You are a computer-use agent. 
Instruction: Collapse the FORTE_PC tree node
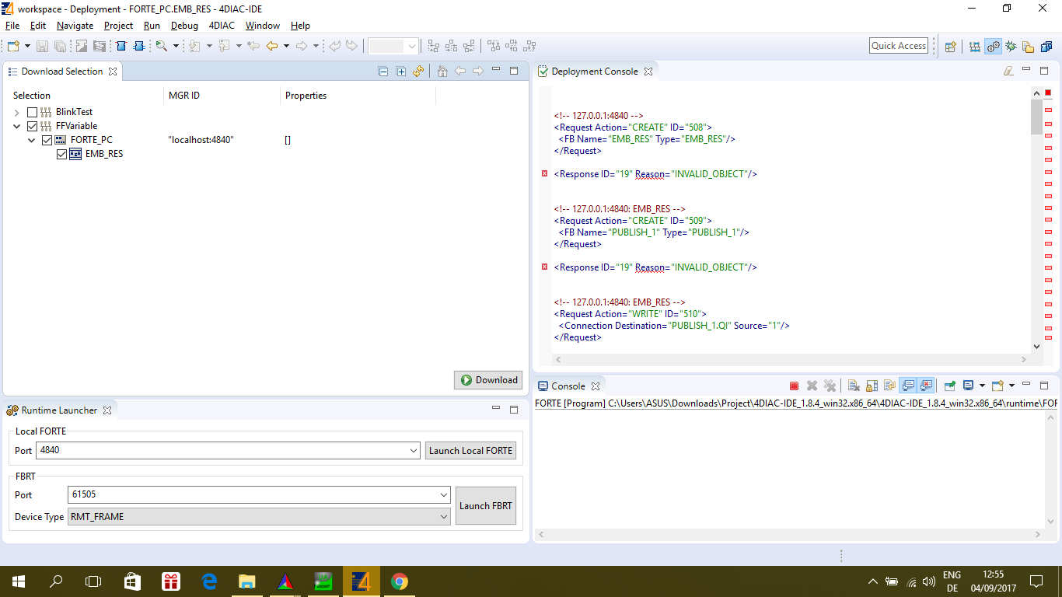coord(32,140)
